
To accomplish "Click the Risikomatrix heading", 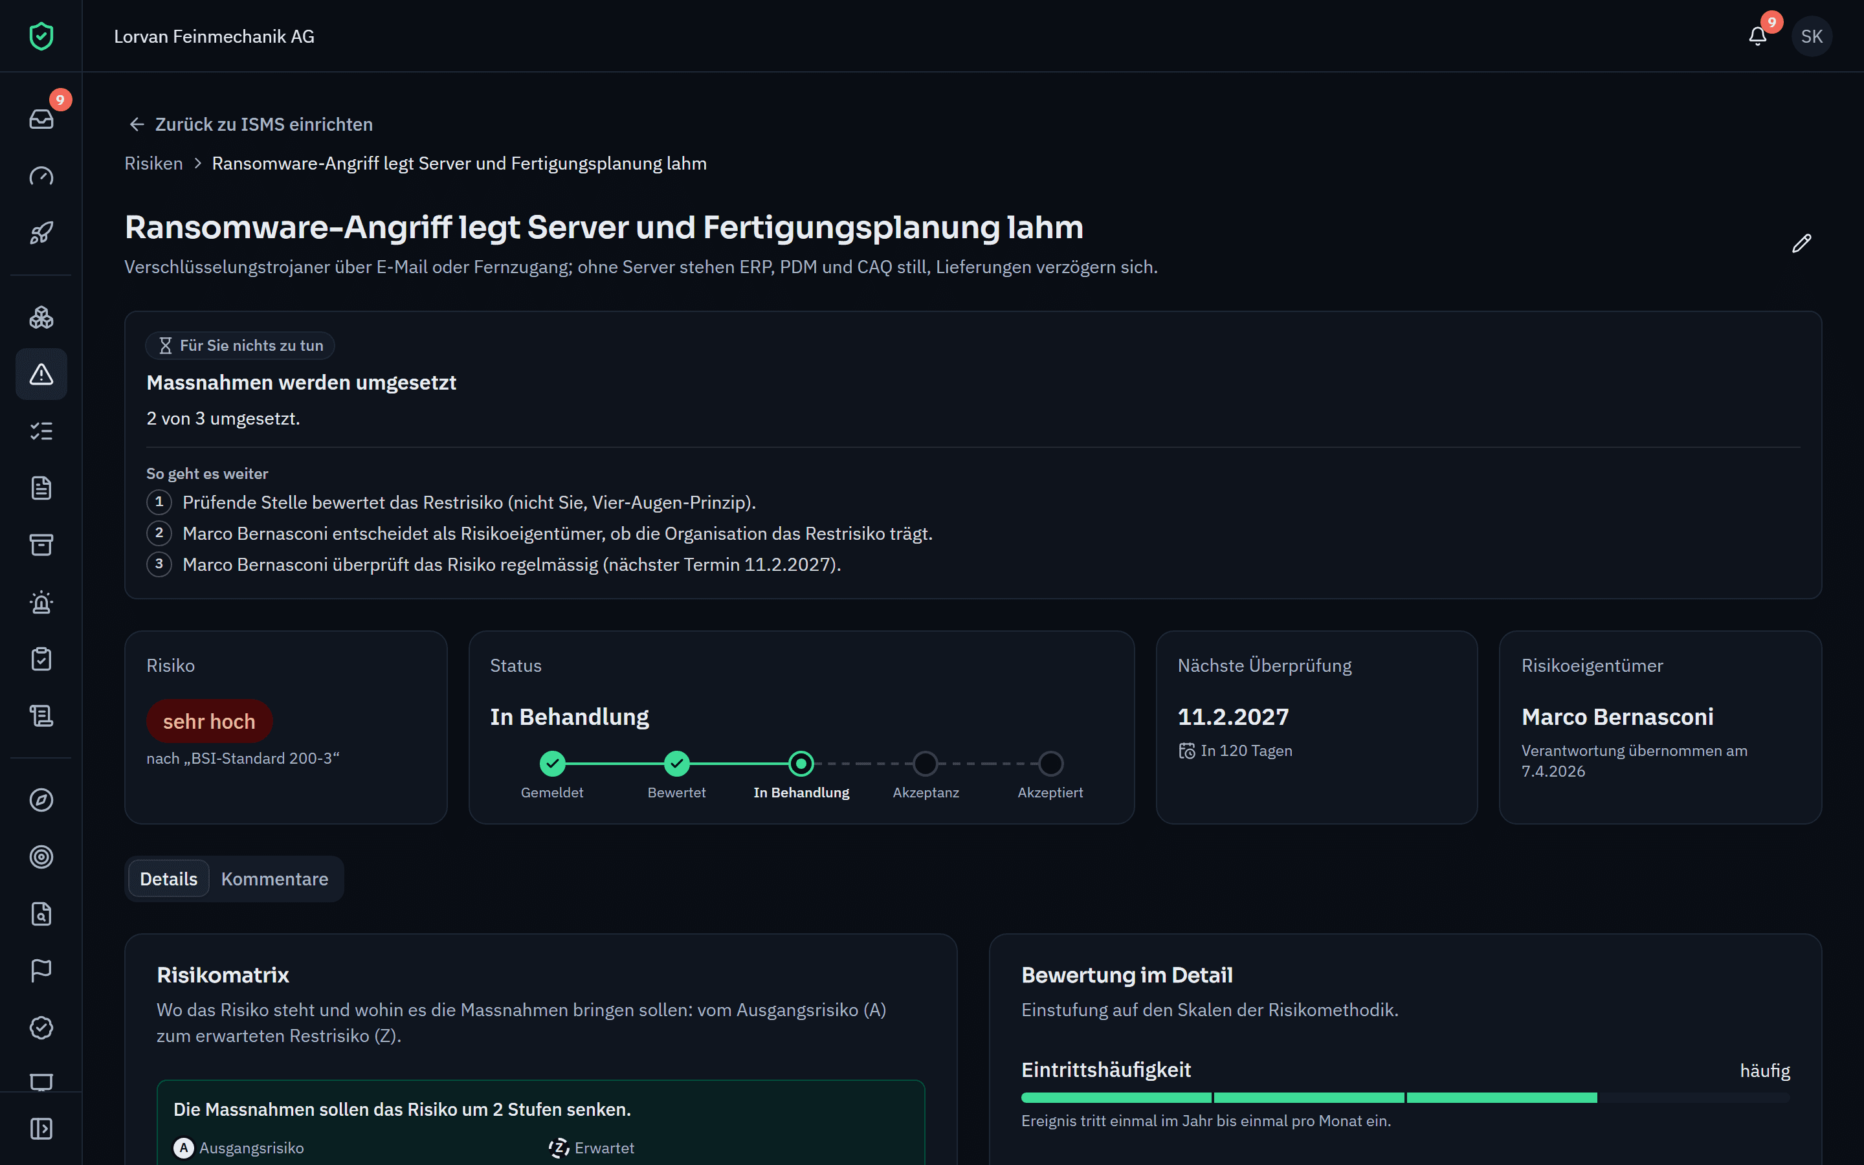I will (223, 975).
